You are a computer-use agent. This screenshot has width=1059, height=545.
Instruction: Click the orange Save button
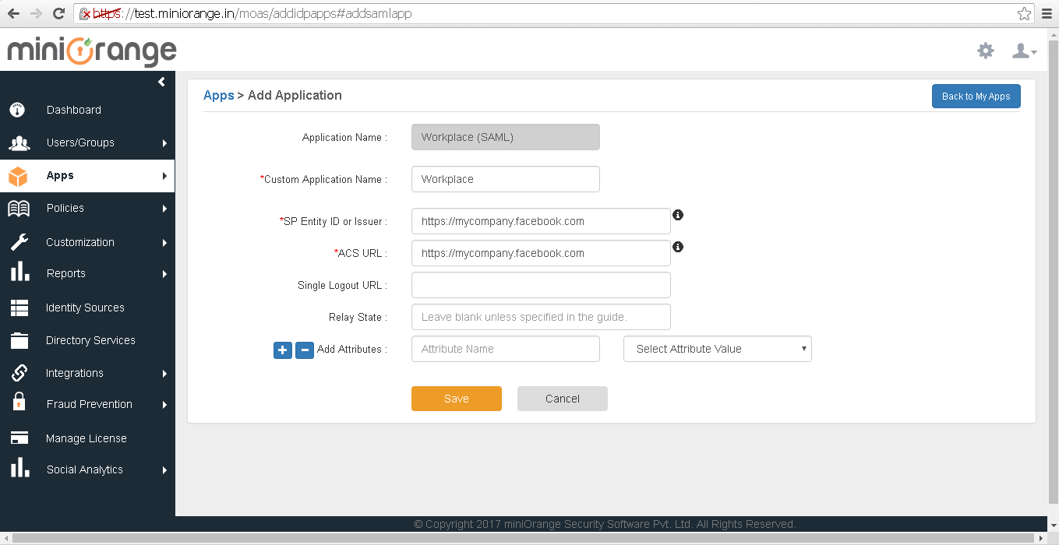(456, 399)
